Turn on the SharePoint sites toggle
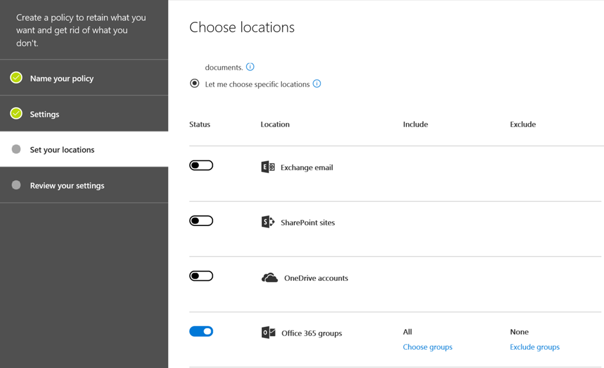 [201, 221]
